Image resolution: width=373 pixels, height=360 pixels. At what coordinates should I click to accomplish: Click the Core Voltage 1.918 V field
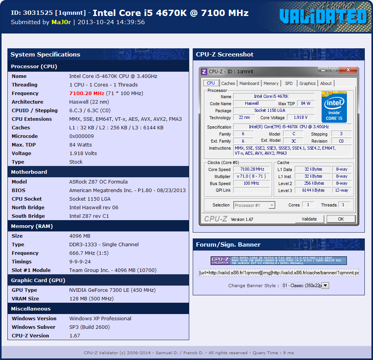(x=301, y=117)
